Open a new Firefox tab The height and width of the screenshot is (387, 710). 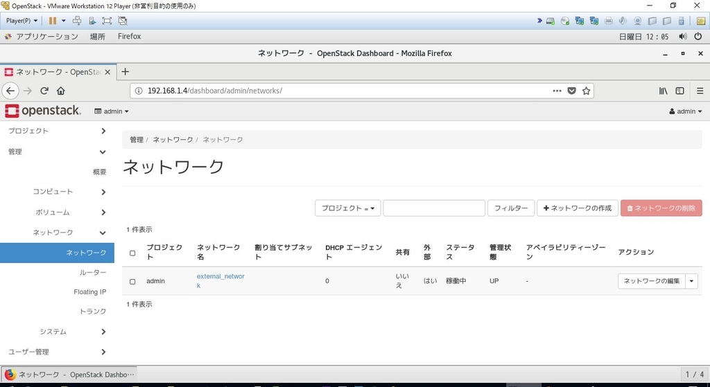(125, 71)
